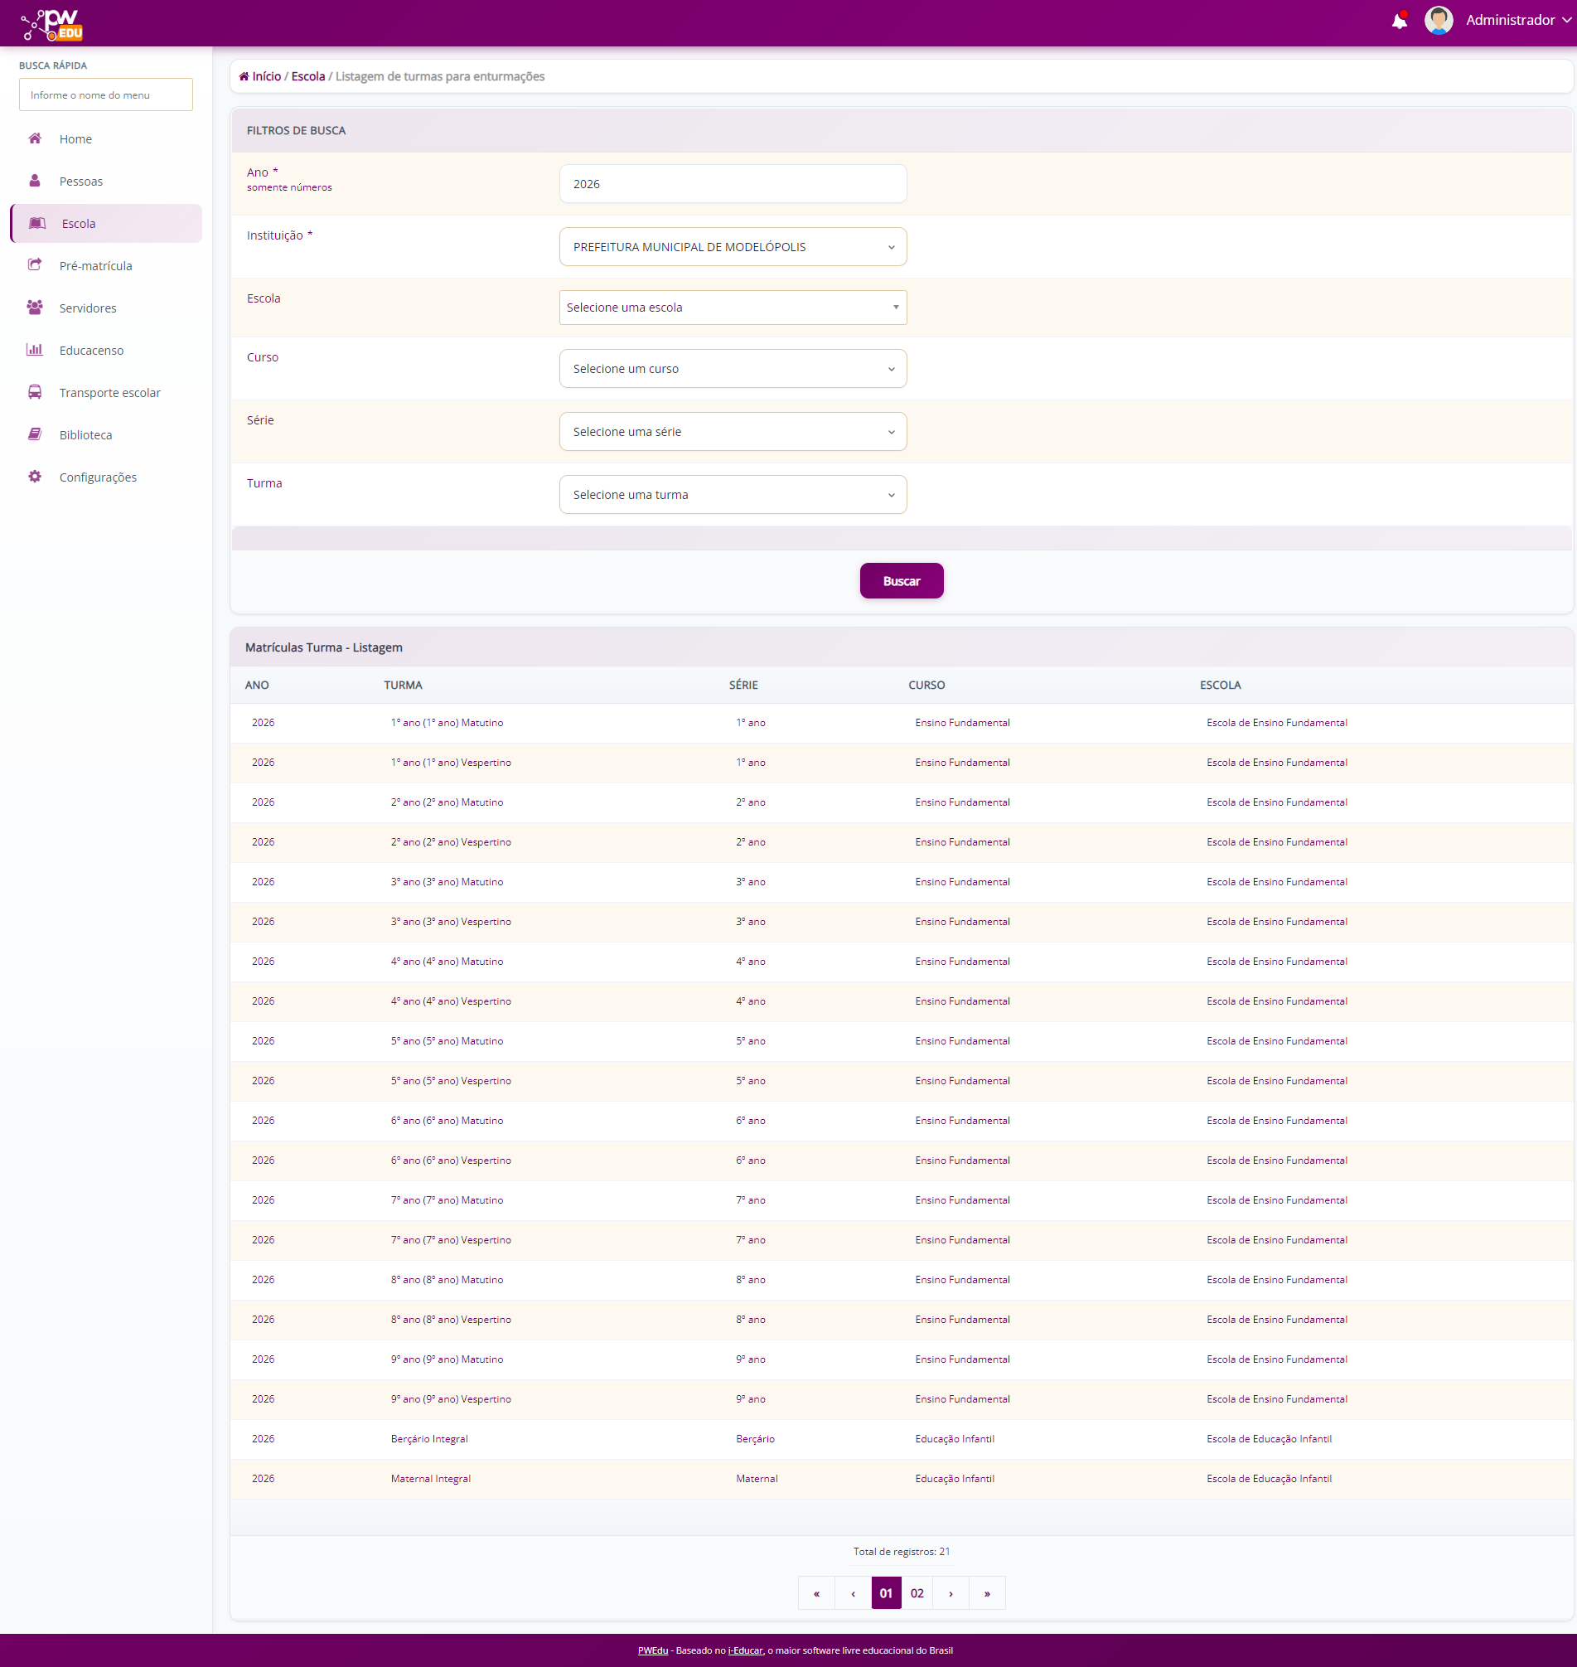Click the Configurações gear icon

click(x=35, y=477)
